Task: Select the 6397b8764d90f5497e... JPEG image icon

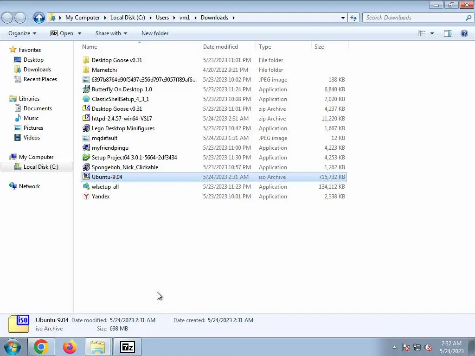Action: coord(86,80)
